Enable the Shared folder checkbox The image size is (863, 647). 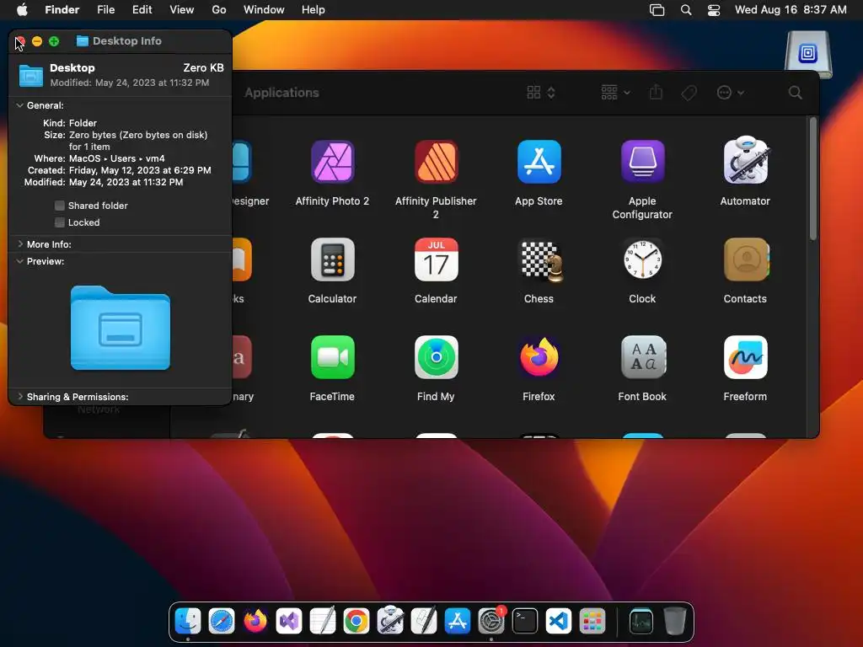(60, 206)
